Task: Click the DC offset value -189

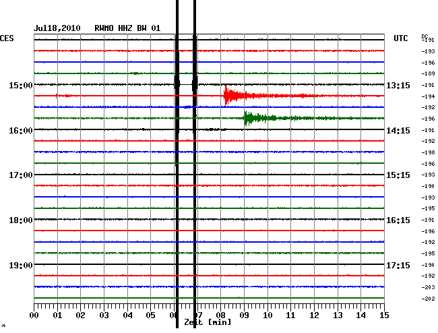Action: click(x=428, y=73)
